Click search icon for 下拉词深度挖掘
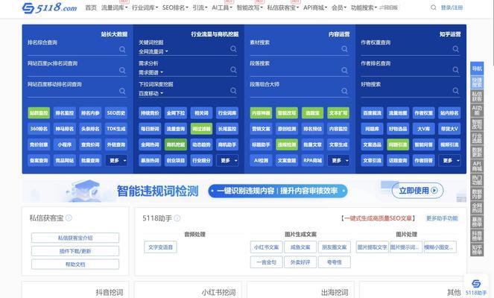494x298 pixels. (233, 91)
